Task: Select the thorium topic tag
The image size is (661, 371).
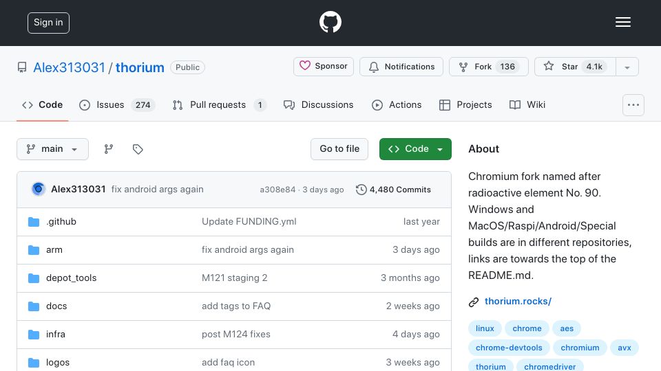Action: [491, 366]
